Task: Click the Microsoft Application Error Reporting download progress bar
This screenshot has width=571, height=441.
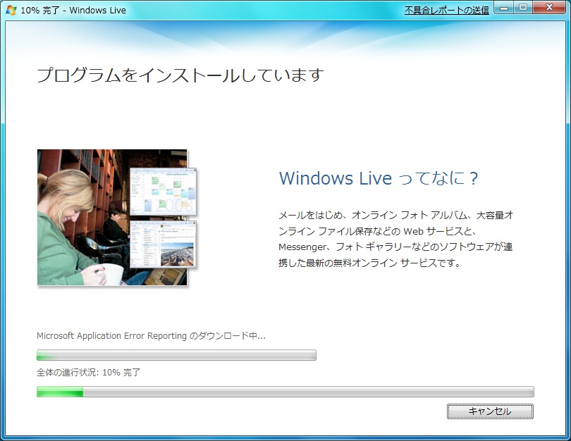Action: pos(176,355)
